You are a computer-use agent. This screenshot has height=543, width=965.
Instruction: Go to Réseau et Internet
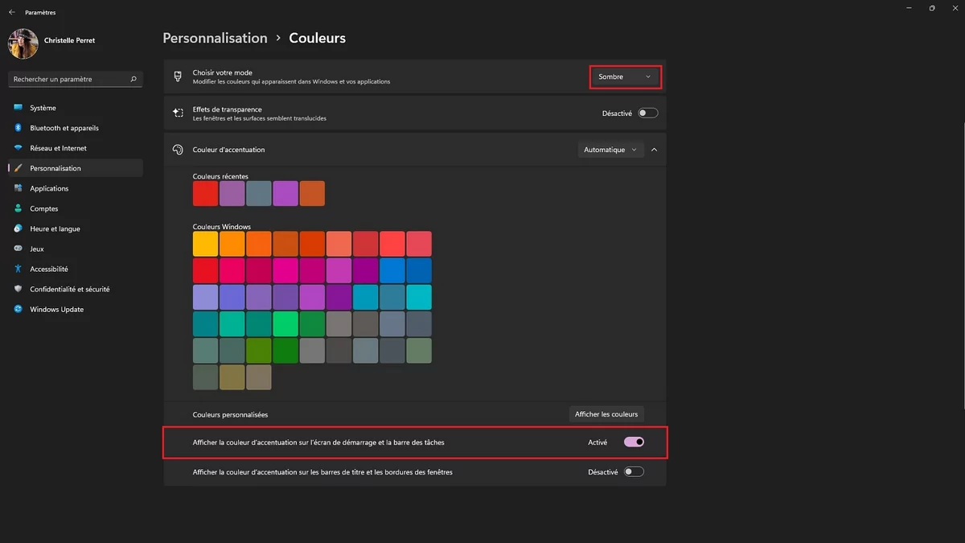pos(76,148)
